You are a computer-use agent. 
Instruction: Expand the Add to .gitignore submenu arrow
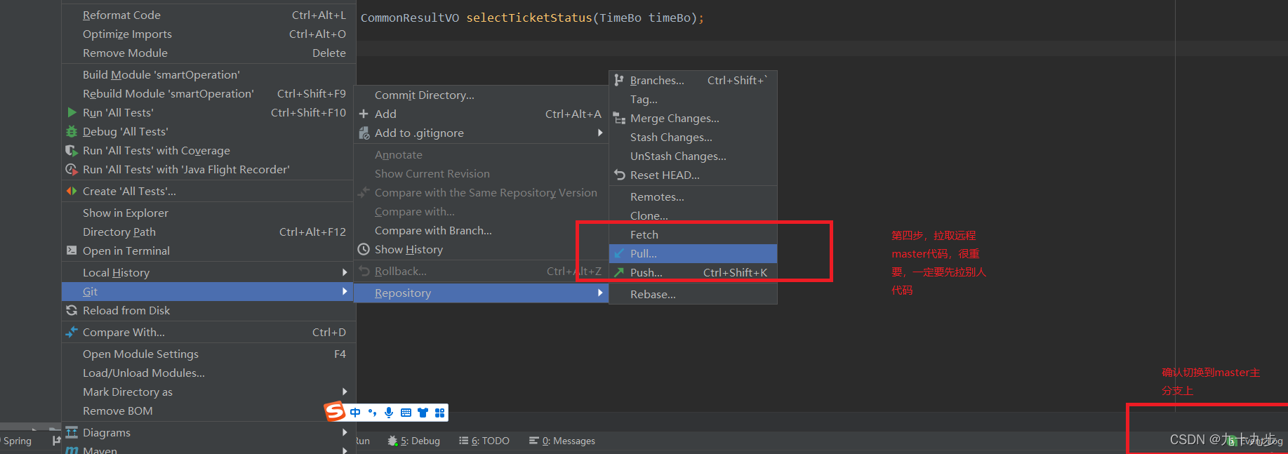coord(600,133)
